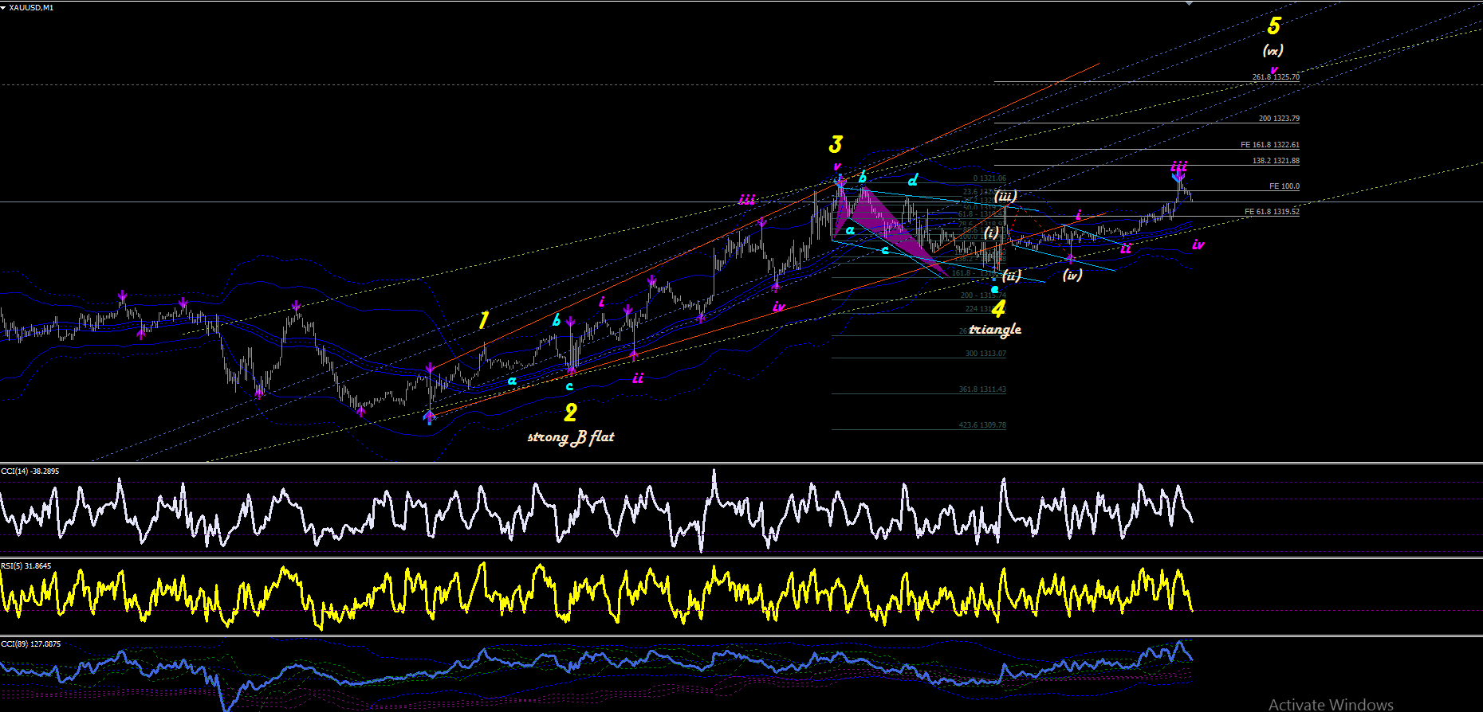Click the CCI(14) indicator label
Viewport: 1483px width, 712px height.
coord(30,471)
